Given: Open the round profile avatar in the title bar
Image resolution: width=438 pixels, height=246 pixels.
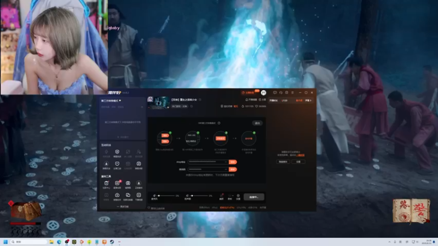Looking at the screenshot, I should pos(263,92).
